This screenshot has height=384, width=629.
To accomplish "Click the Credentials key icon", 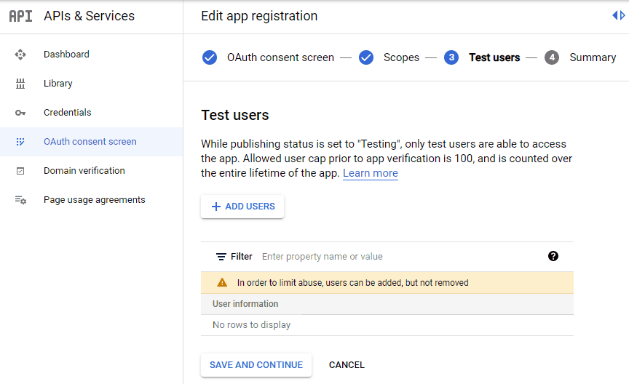I will (x=20, y=113).
